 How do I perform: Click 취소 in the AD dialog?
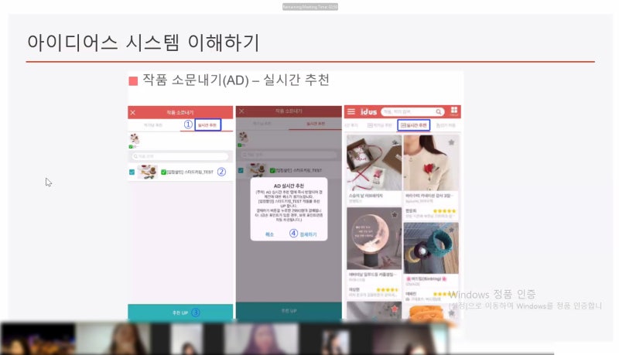click(269, 234)
